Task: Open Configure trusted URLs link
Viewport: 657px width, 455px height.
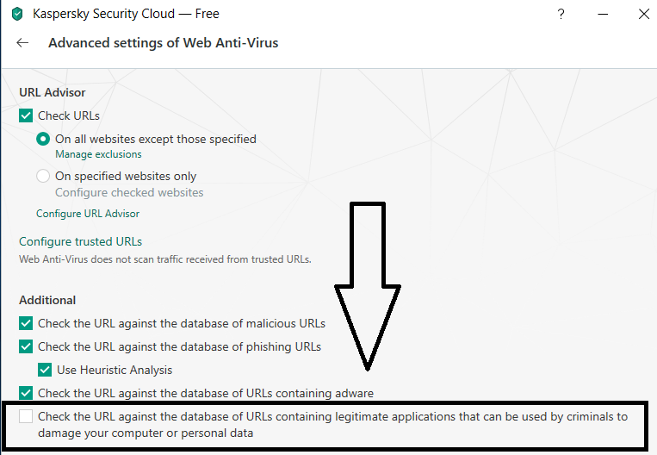Action: (x=80, y=242)
